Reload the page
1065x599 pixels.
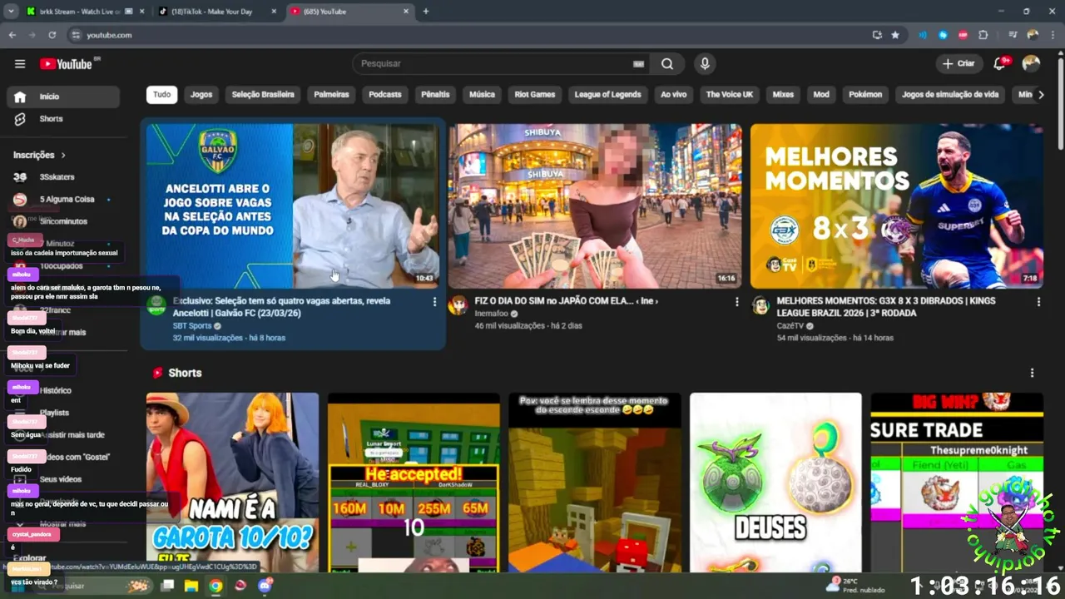[x=52, y=35]
